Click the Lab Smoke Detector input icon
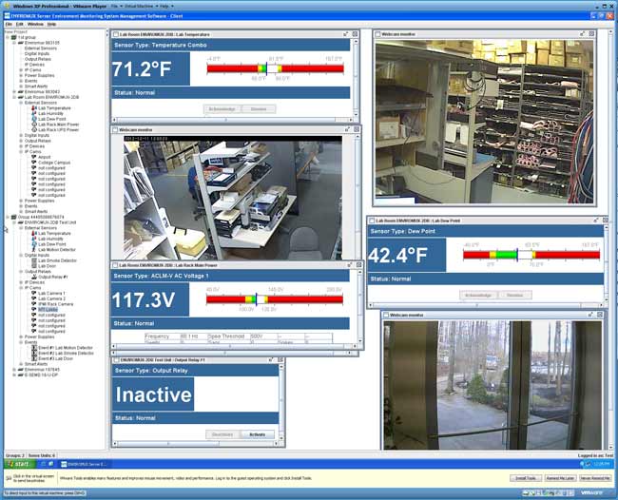The image size is (618, 500). point(33,260)
